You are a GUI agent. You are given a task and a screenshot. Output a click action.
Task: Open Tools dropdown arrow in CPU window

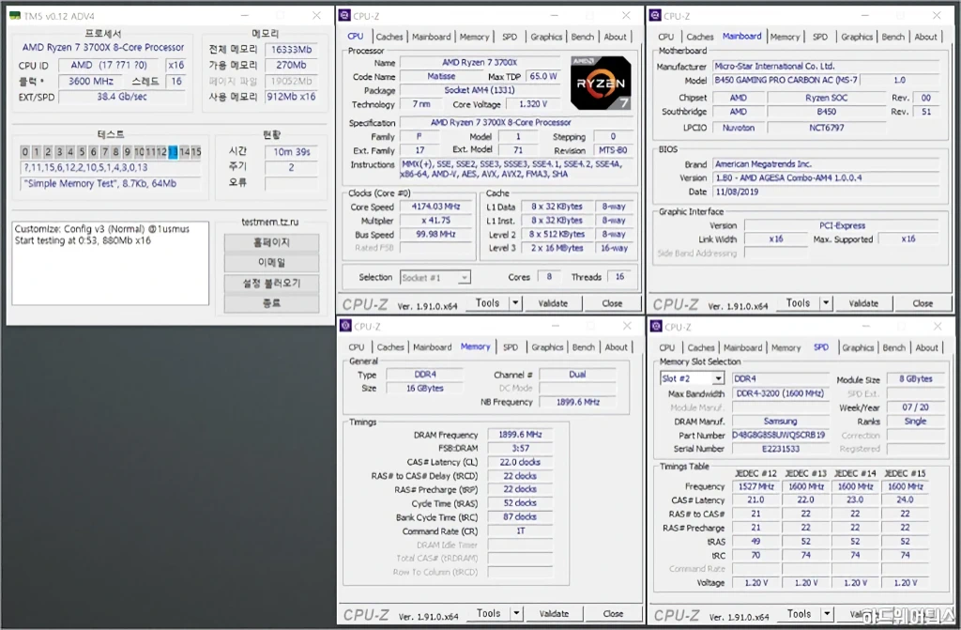515,303
